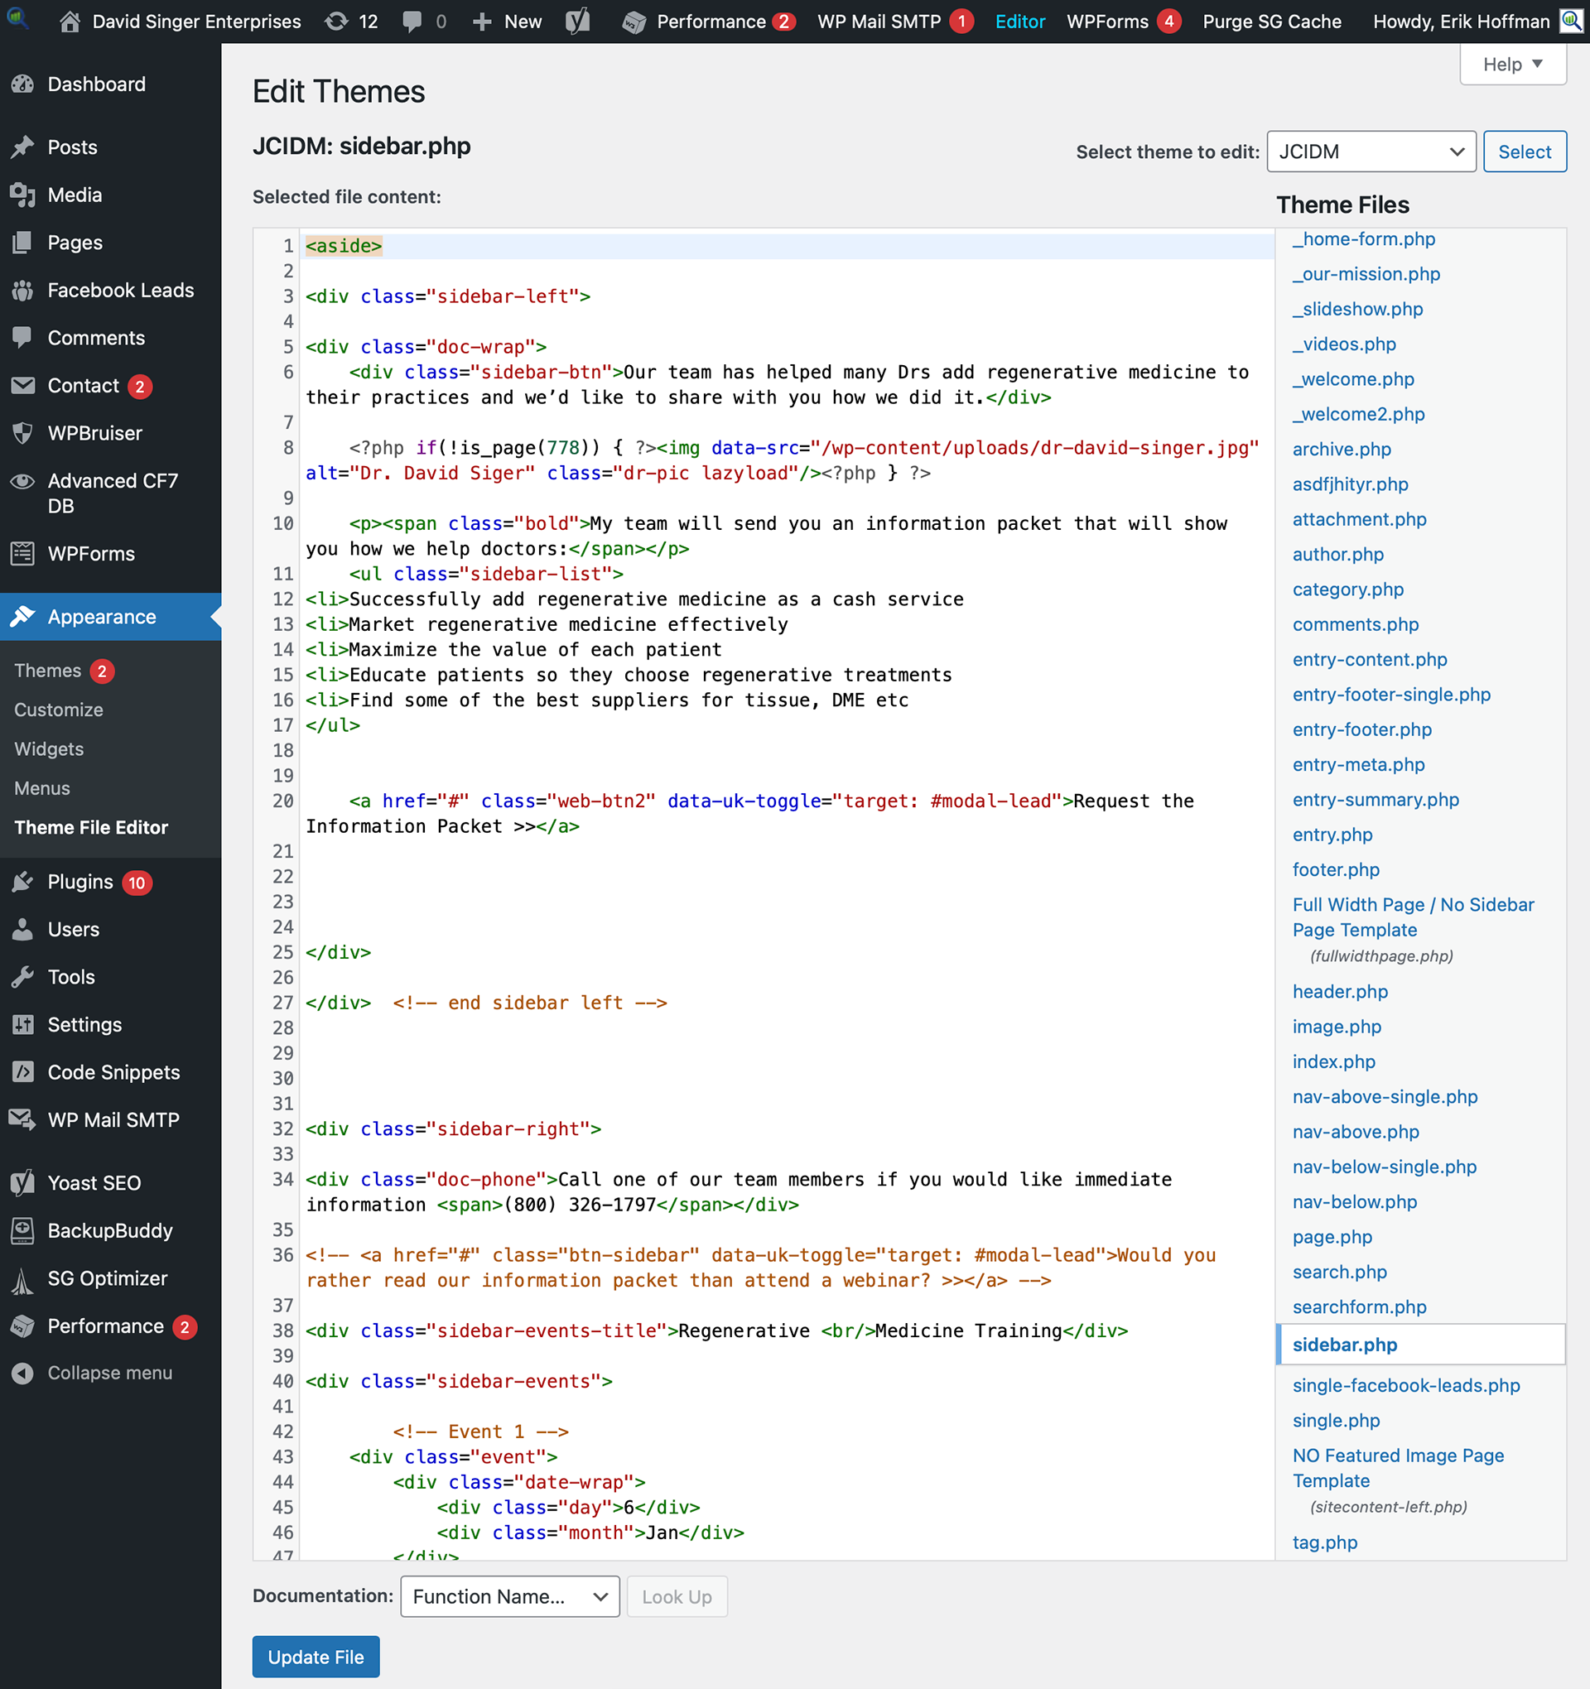Image resolution: width=1590 pixels, height=1689 pixels.
Task: Click the WPBruiser shield icon
Action: pyautogui.click(x=23, y=433)
